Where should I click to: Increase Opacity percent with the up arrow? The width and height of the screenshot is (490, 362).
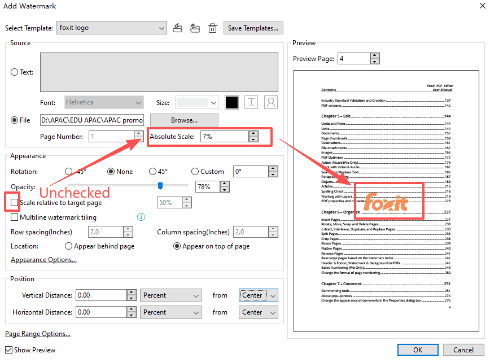click(x=225, y=184)
